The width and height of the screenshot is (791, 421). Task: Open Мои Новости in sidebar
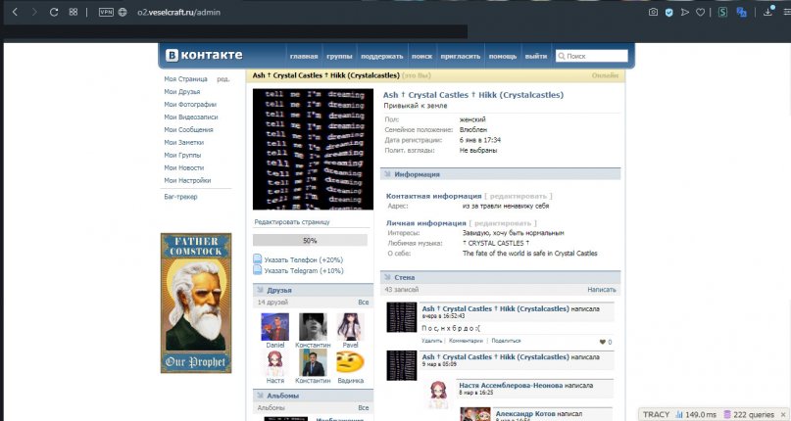184,167
